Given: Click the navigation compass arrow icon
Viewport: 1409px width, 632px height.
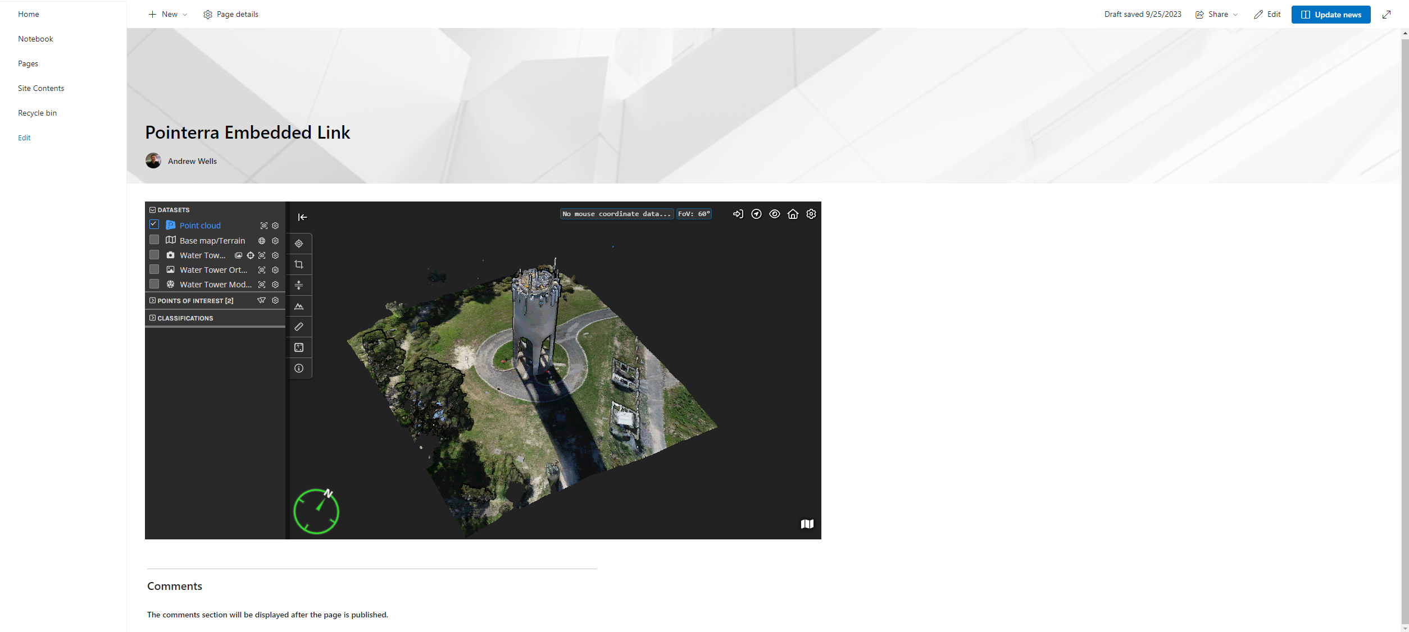Looking at the screenshot, I should click(757, 214).
